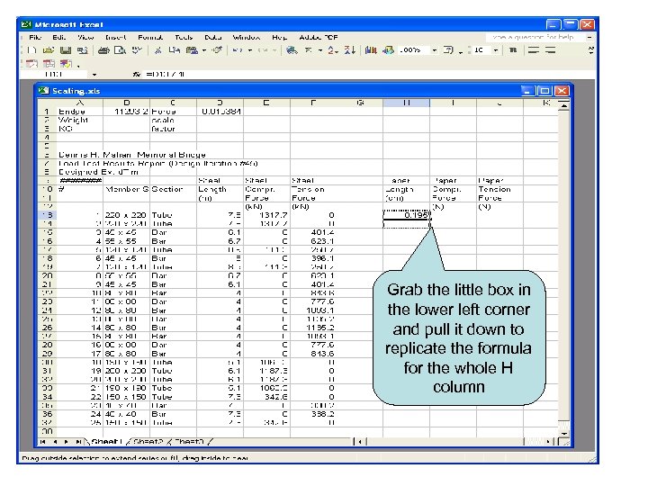Click the vertical scrollbar up arrow
648x486 pixels.
point(564,106)
